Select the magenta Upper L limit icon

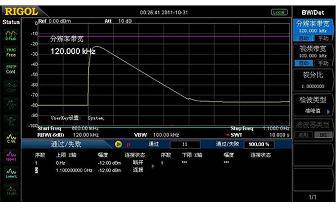pos(10,156)
